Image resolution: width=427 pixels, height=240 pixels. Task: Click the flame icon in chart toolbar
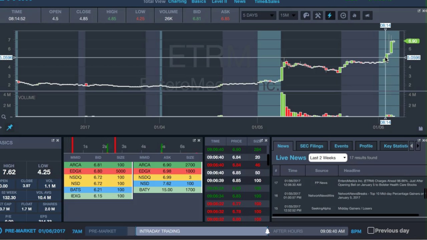pos(355,15)
